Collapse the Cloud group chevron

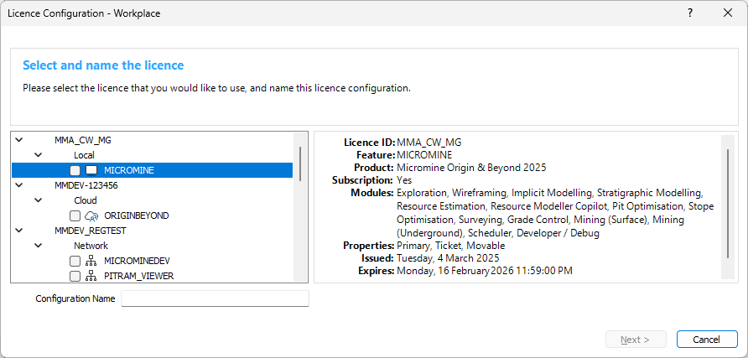point(39,200)
